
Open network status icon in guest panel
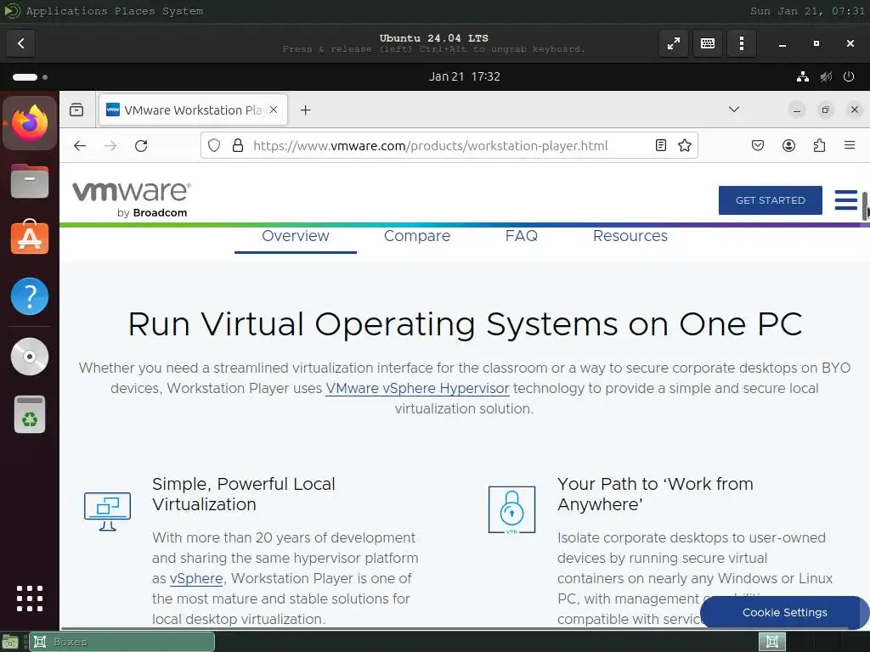point(802,76)
